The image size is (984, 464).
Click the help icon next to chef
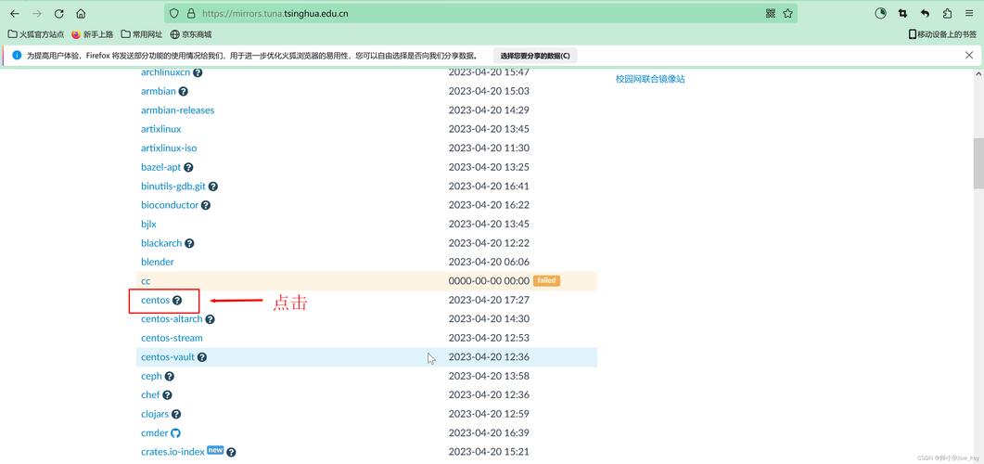click(x=167, y=395)
